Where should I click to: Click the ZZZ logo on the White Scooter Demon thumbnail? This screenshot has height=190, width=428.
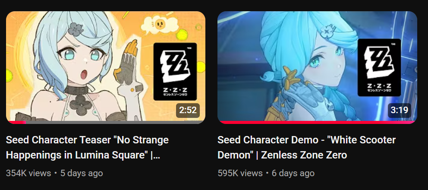379,67
